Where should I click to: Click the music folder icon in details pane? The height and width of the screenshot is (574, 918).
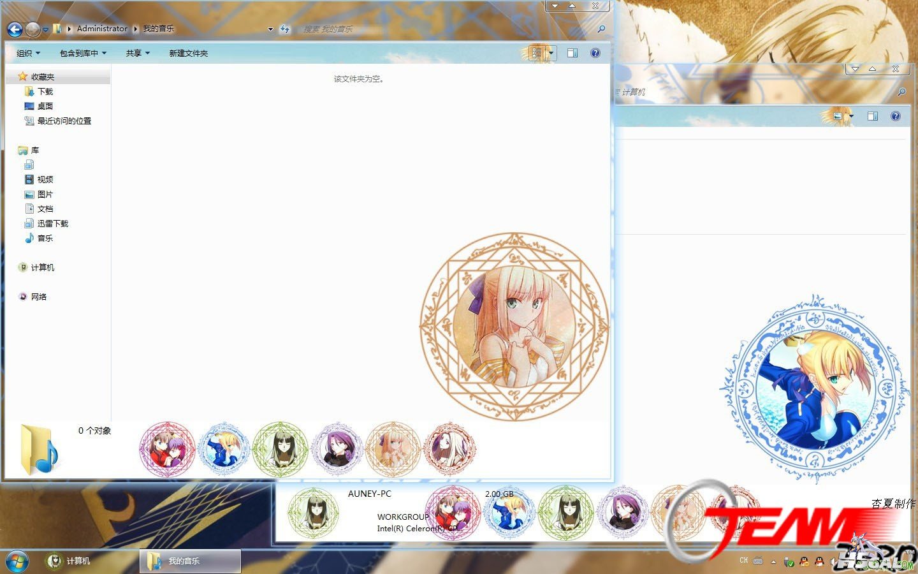39,449
